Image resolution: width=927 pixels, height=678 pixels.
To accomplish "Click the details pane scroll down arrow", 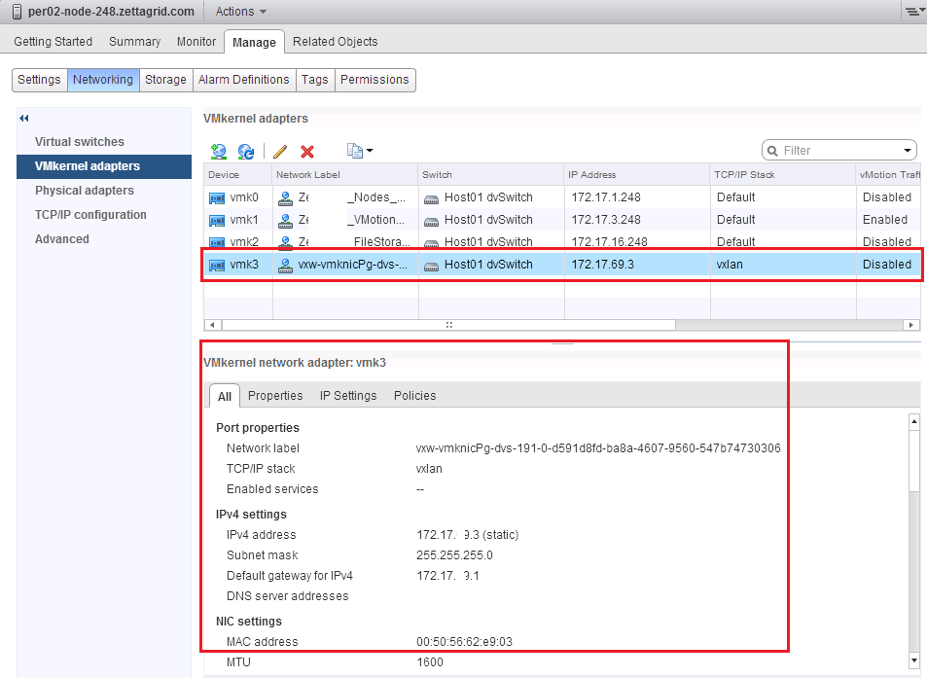I will (x=914, y=660).
